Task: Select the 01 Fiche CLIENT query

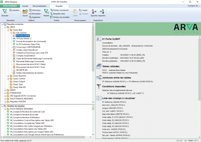Action: [23, 36]
